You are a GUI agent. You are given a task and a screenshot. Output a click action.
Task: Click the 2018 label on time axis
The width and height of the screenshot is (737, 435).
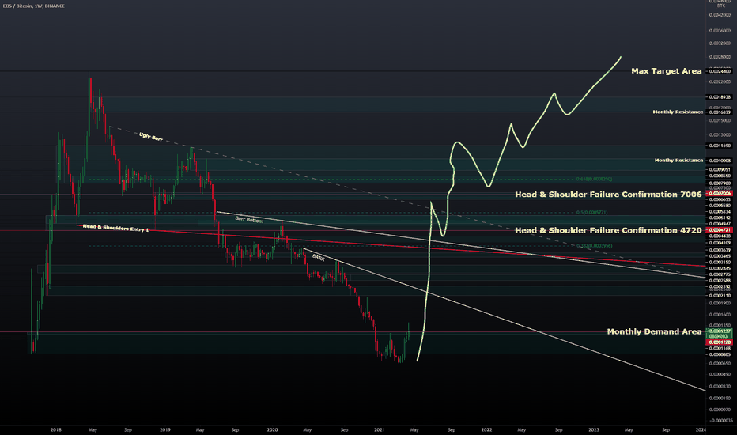pos(56,429)
